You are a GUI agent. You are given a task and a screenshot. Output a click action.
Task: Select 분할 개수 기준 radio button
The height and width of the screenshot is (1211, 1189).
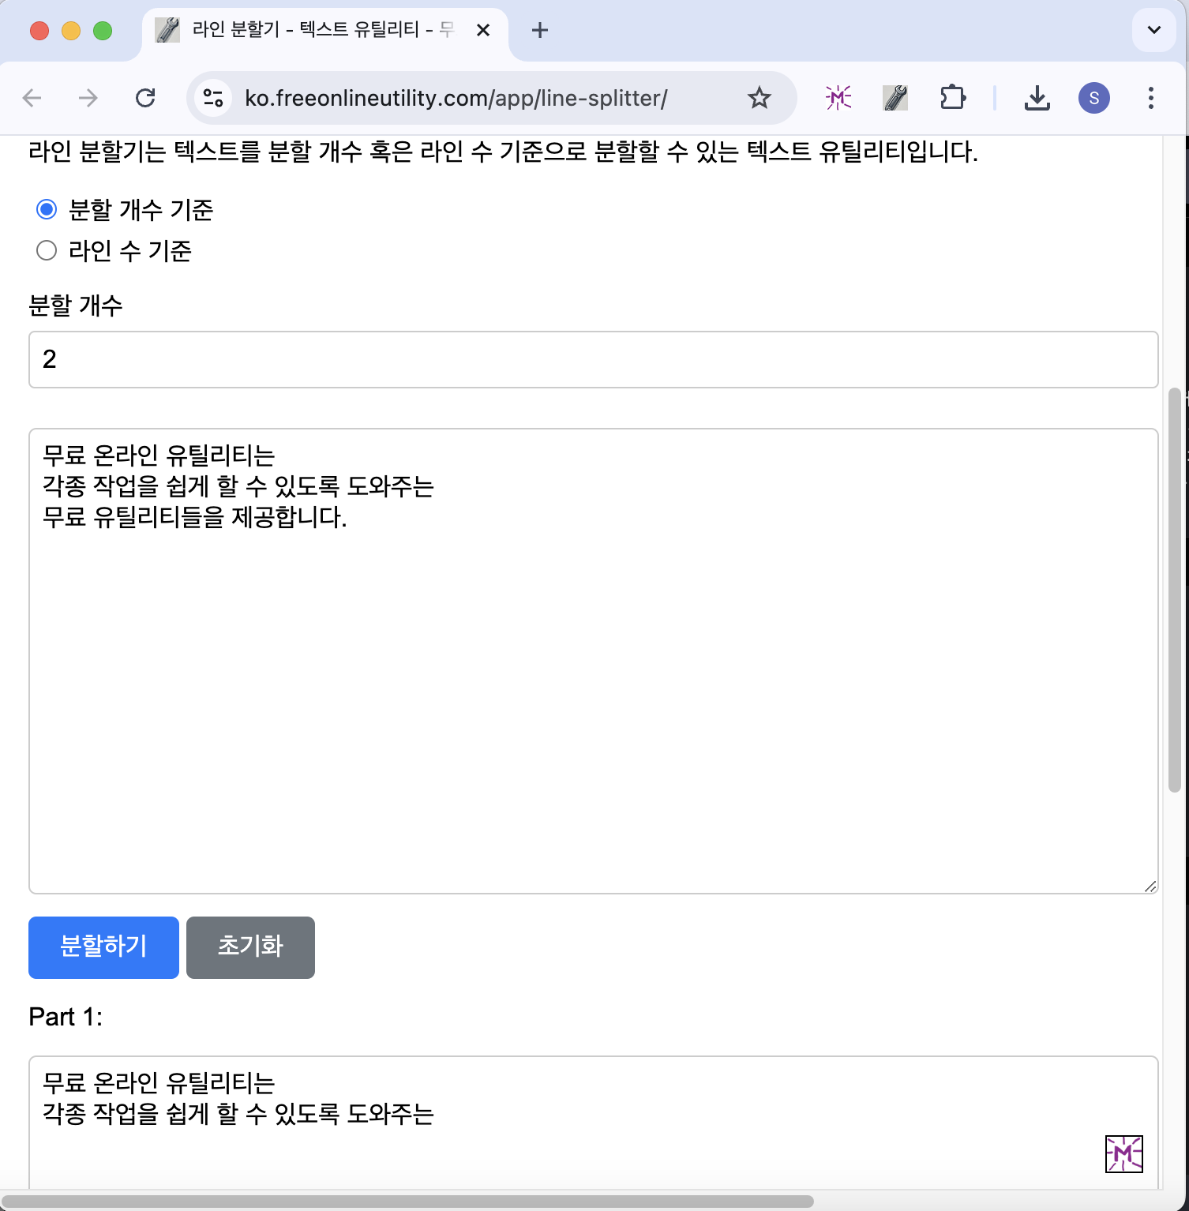tap(47, 209)
